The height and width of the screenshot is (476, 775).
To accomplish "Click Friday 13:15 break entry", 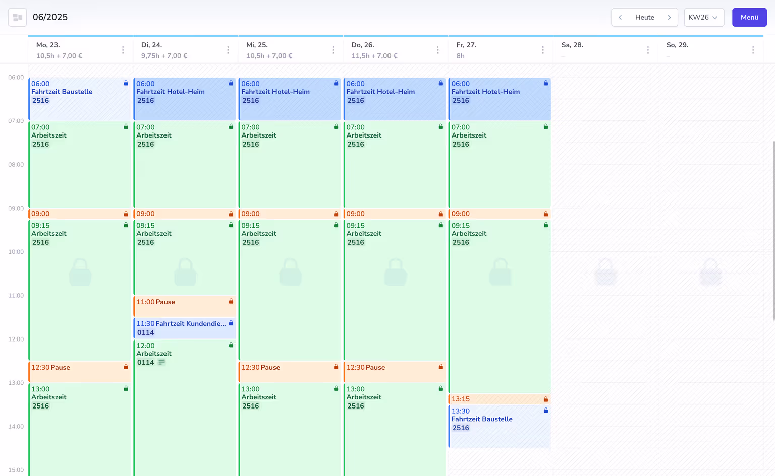I will 500,399.
